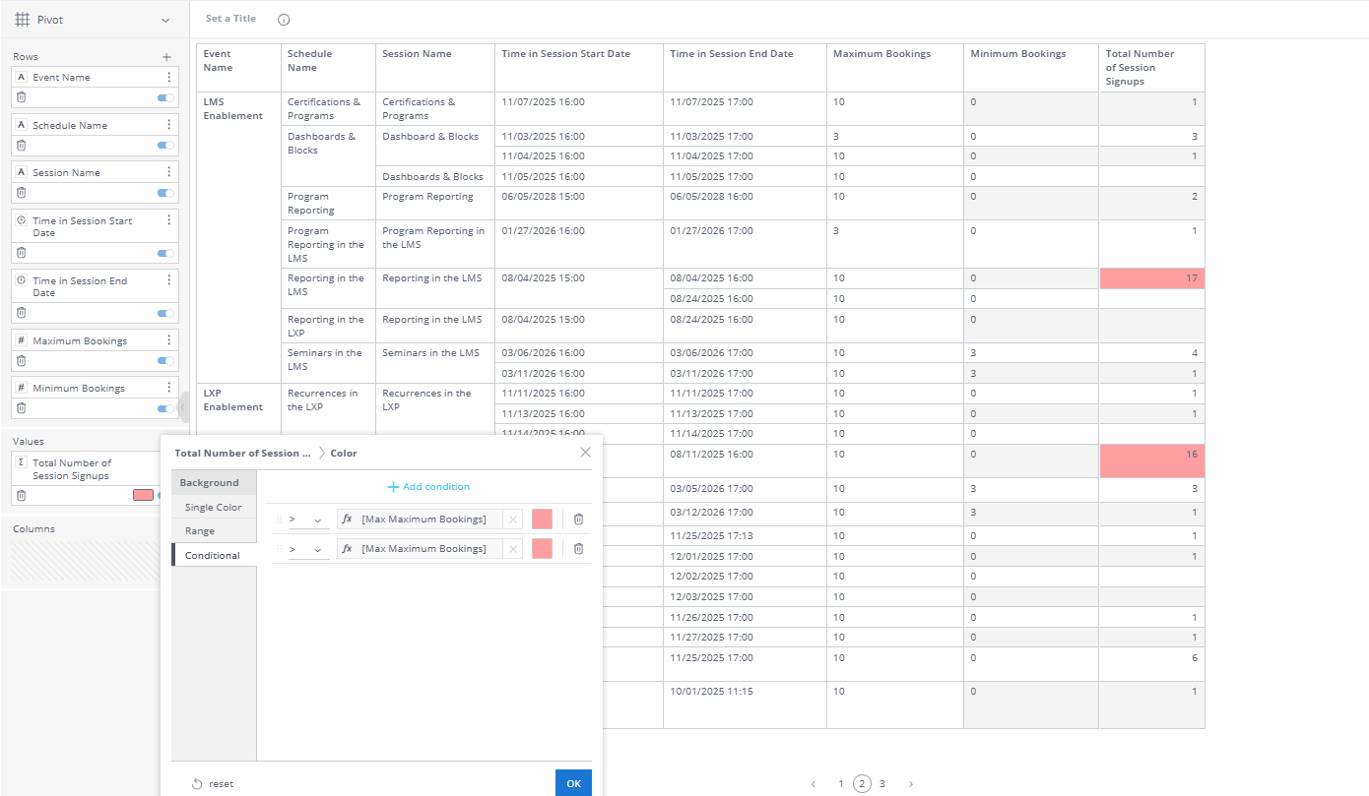Switch to the Range tab

click(x=199, y=530)
